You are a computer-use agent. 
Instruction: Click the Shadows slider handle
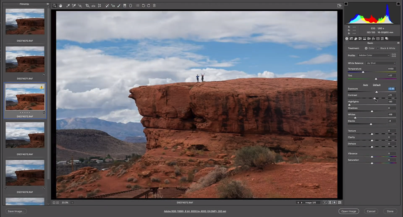pyautogui.click(x=372, y=111)
